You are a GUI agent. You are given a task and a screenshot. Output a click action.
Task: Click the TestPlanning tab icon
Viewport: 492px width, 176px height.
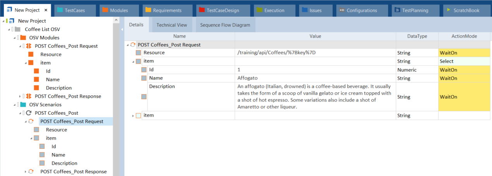397,10
